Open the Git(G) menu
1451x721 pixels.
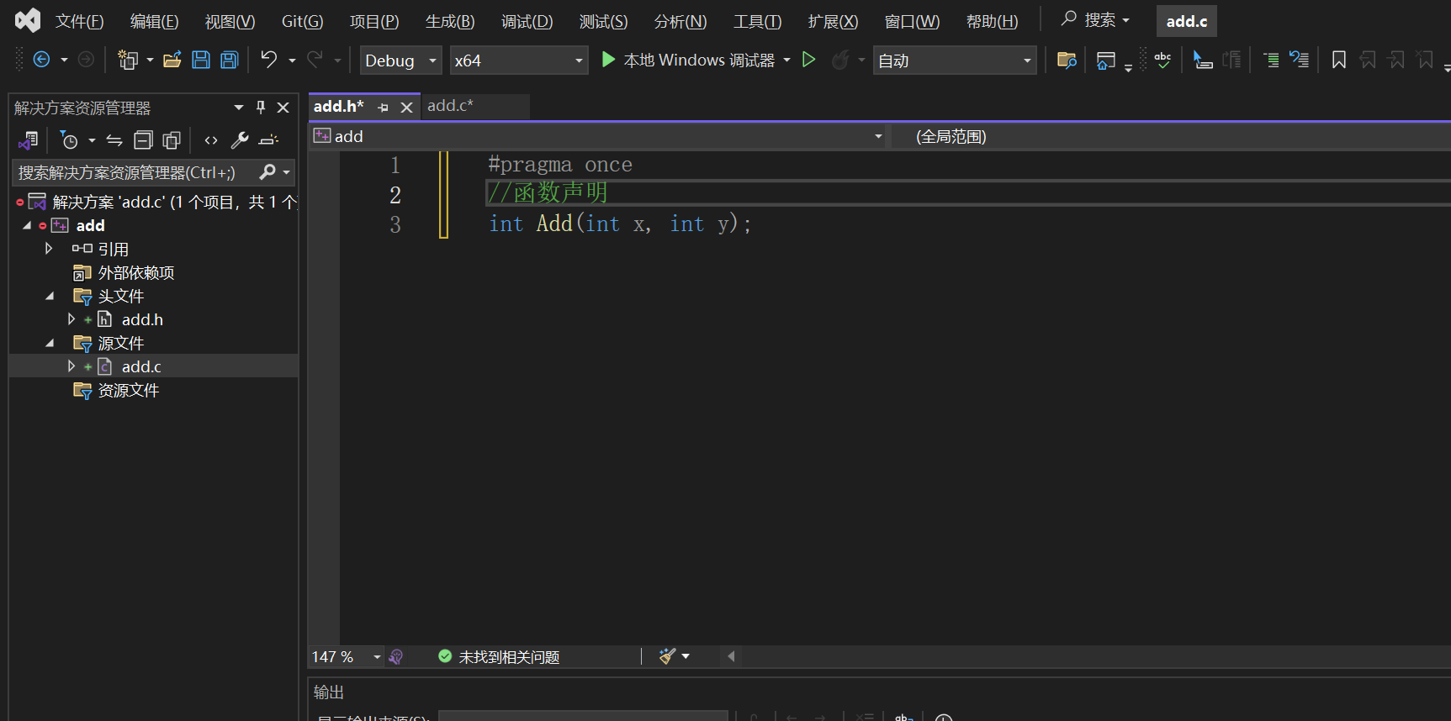point(302,21)
